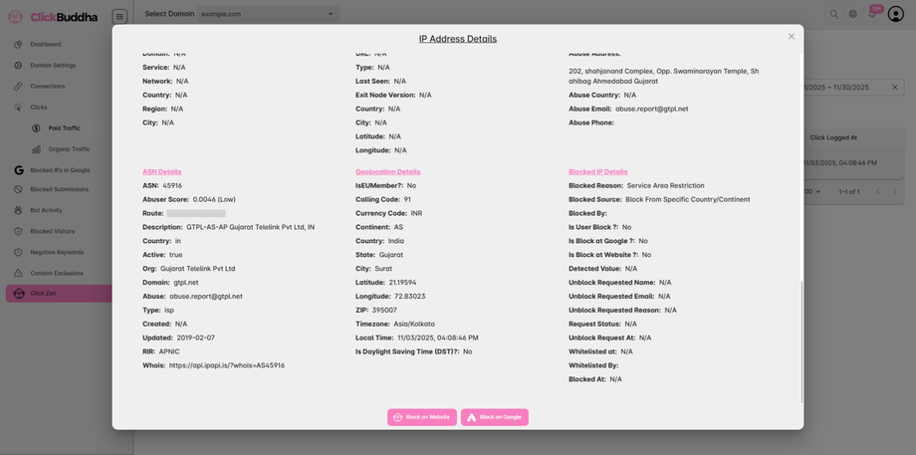Open the Blocked IP Details link

pyautogui.click(x=598, y=171)
